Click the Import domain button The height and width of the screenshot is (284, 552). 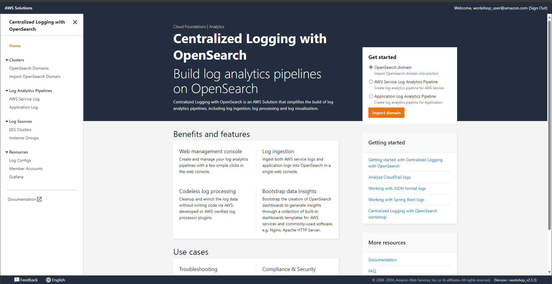click(x=386, y=112)
